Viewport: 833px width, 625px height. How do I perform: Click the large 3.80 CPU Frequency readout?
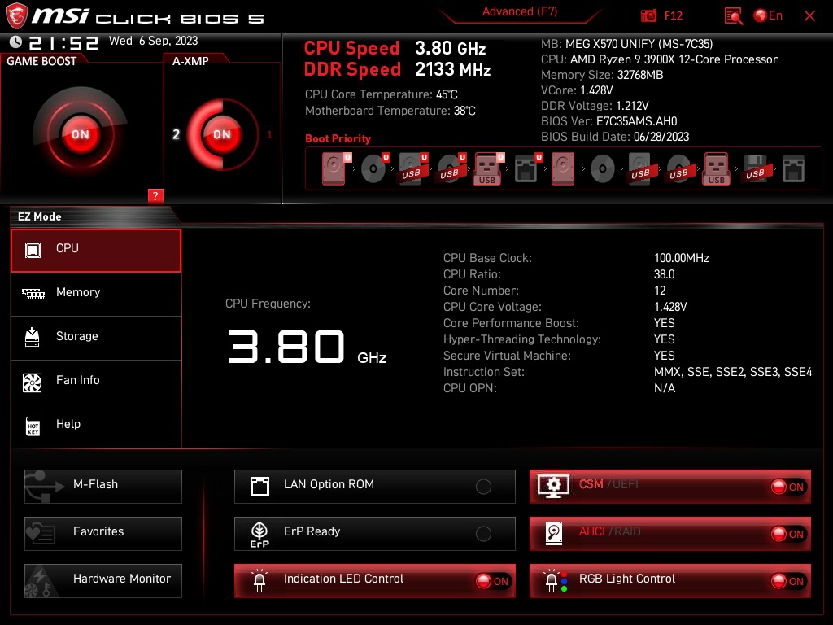click(286, 347)
